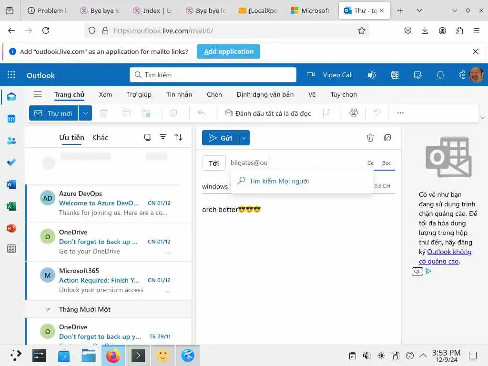
Task: Open My Day calendar-check icon
Action: 417,75
